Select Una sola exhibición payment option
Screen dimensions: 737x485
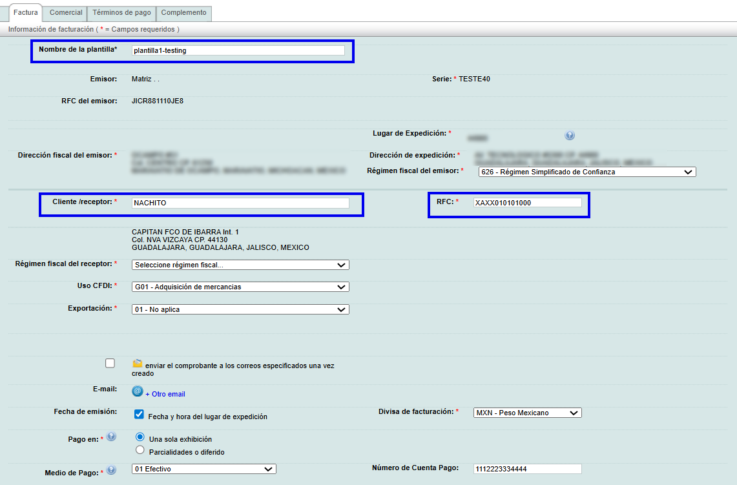coord(140,438)
